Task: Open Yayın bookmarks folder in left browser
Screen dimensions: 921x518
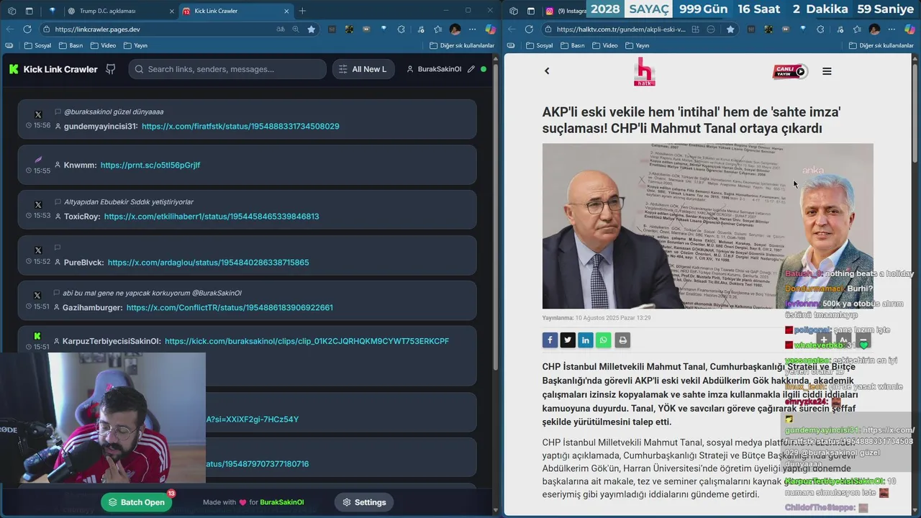Action: 135,45
